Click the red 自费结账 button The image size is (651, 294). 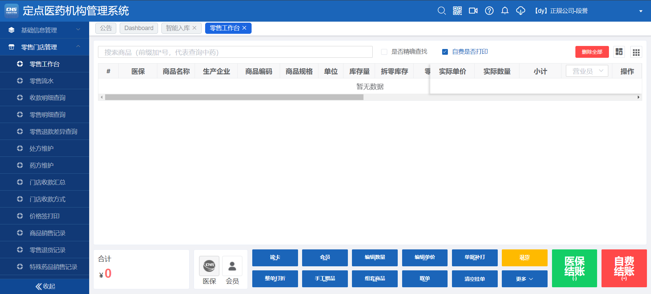click(624, 268)
